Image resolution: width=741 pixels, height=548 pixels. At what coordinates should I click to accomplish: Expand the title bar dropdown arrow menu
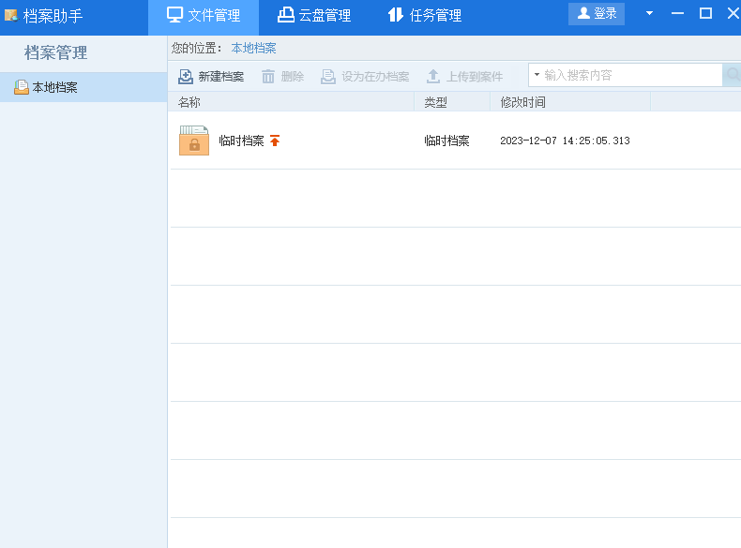coord(649,13)
